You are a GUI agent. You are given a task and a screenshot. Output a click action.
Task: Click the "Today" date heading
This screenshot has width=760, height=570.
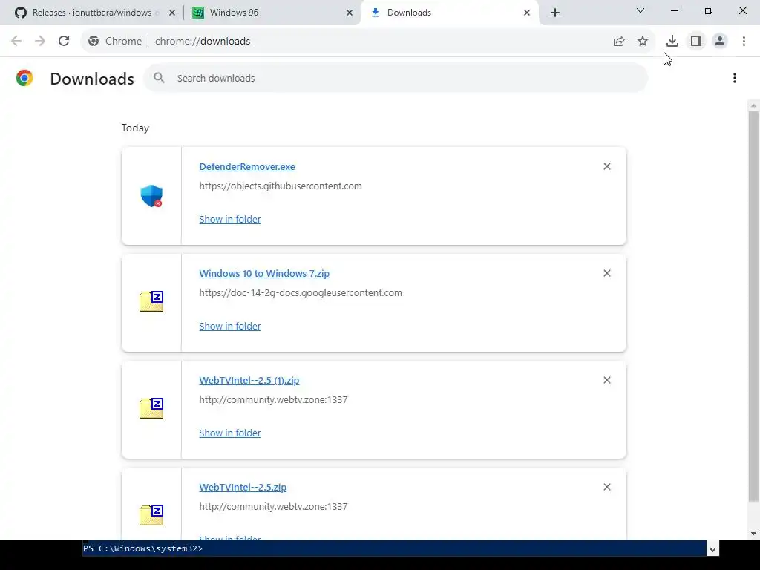click(x=135, y=128)
